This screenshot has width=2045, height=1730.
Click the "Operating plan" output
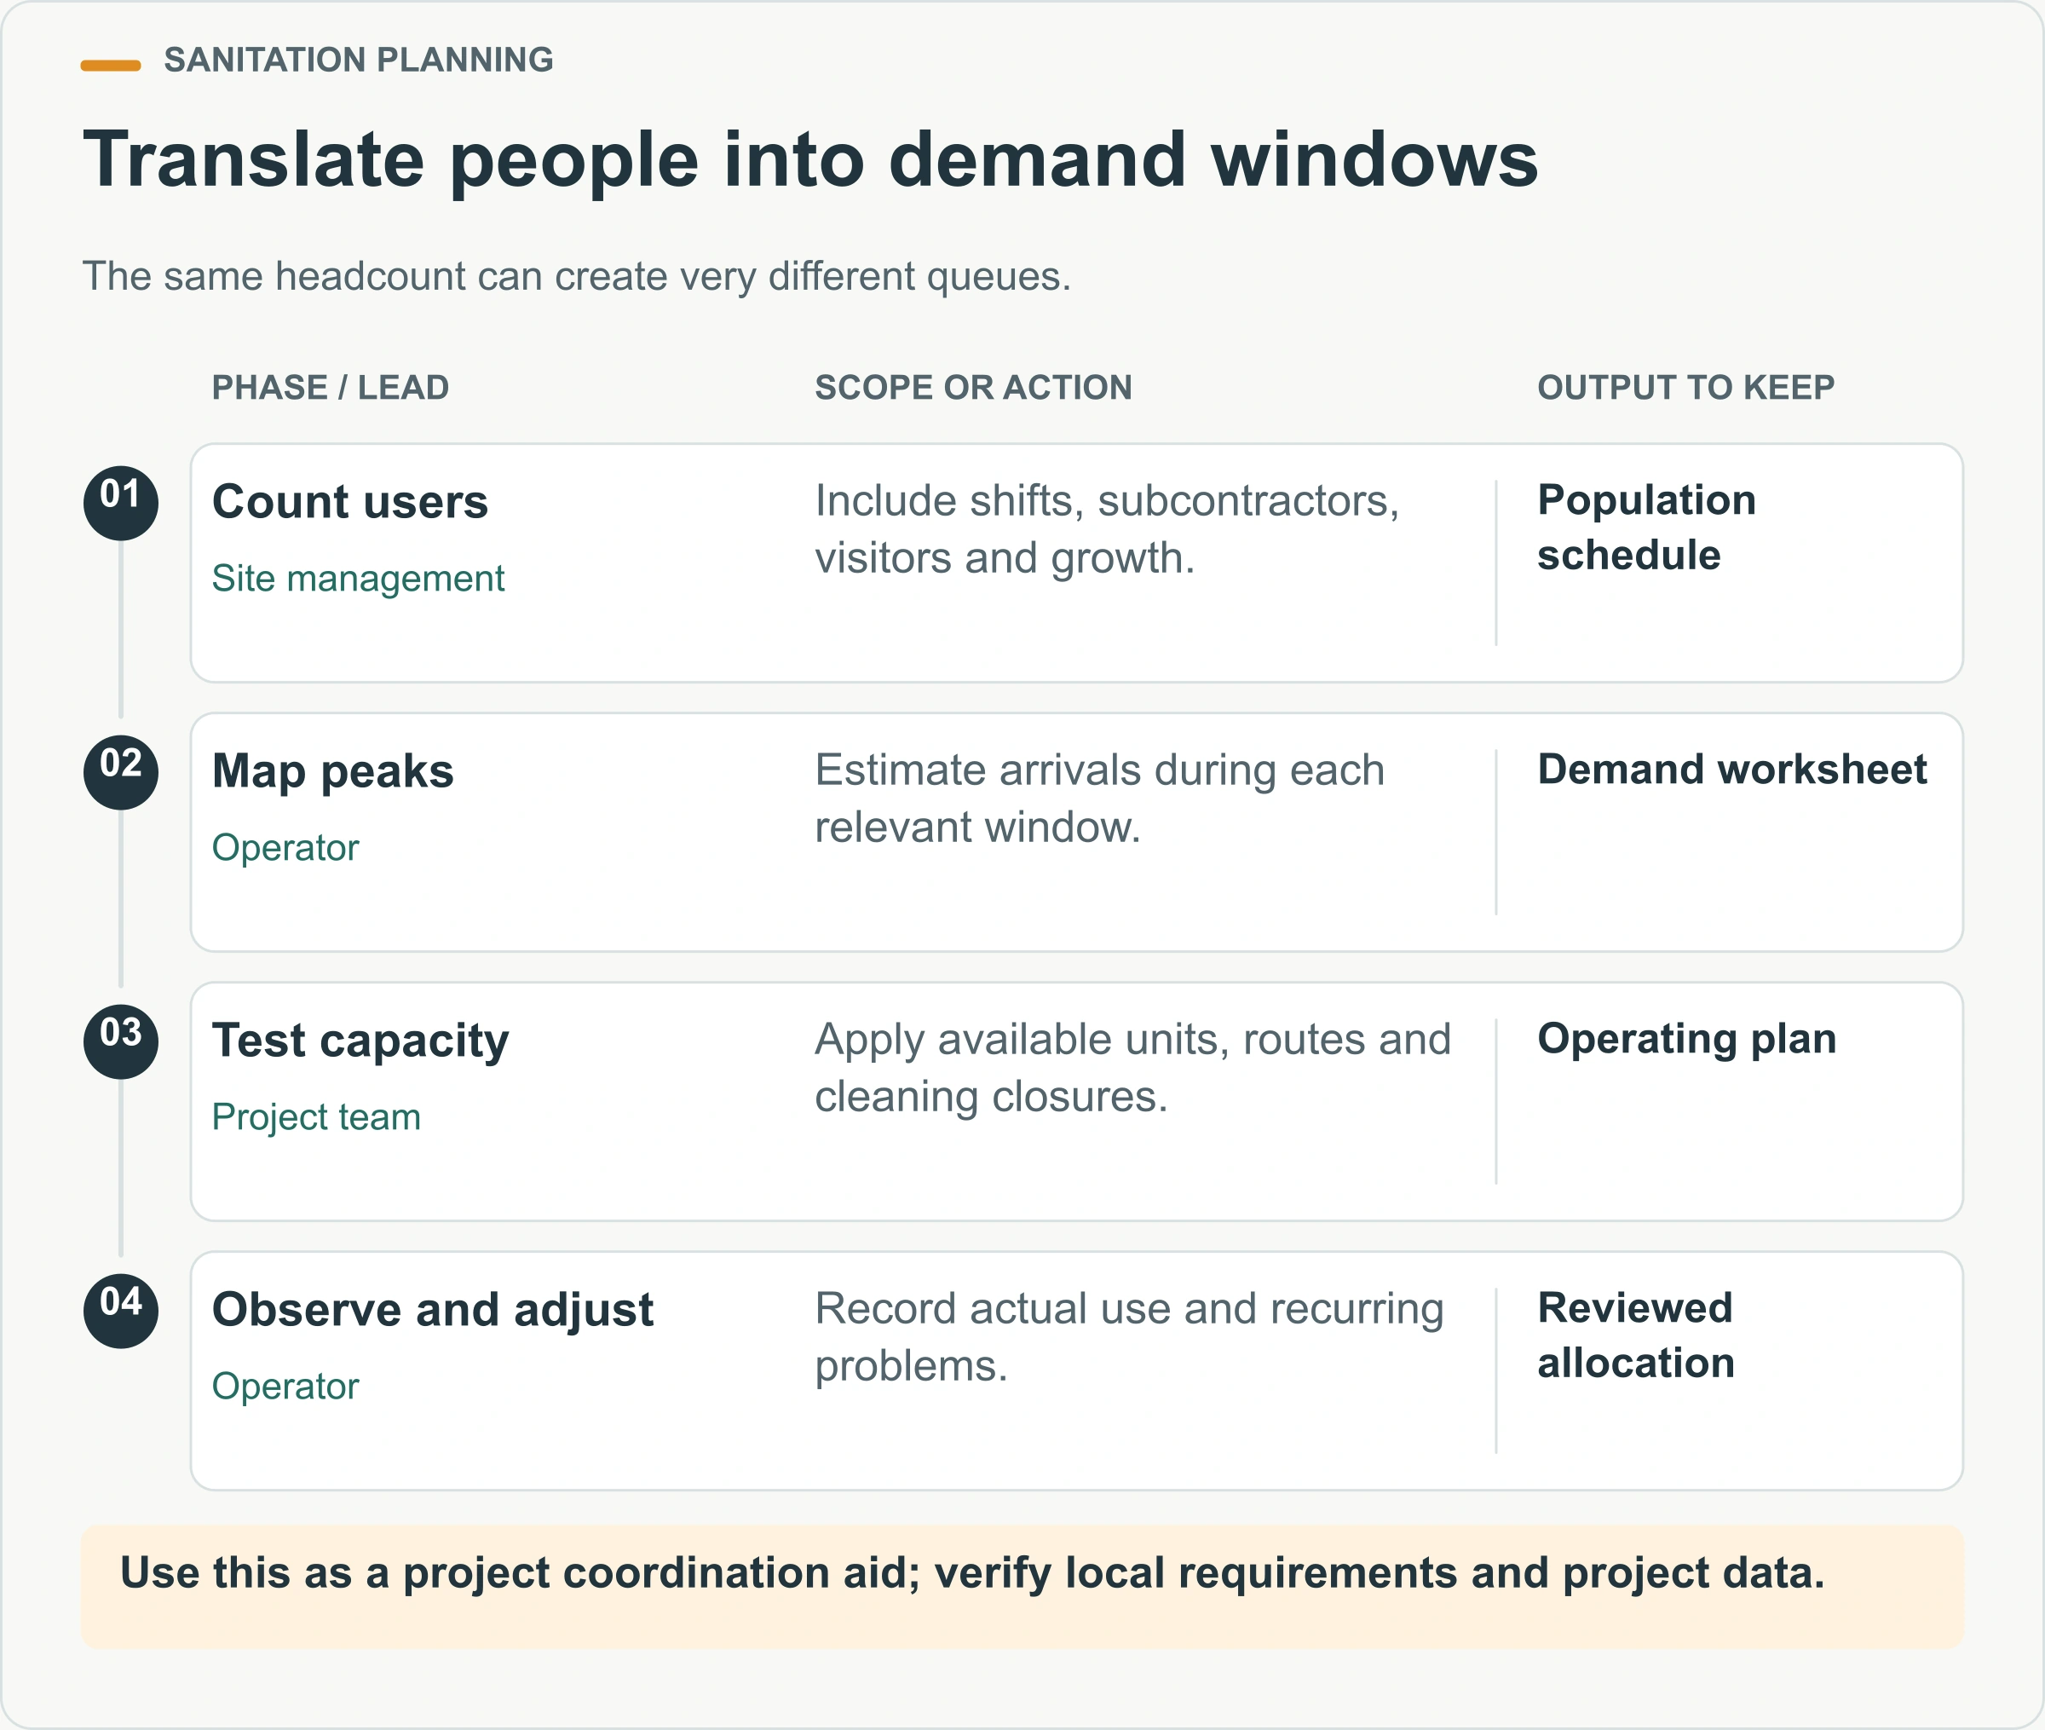[1687, 1040]
